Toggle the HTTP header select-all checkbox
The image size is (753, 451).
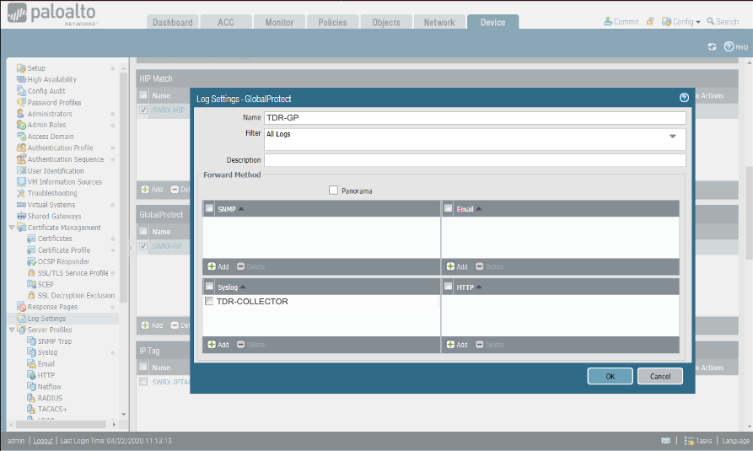[x=448, y=287]
